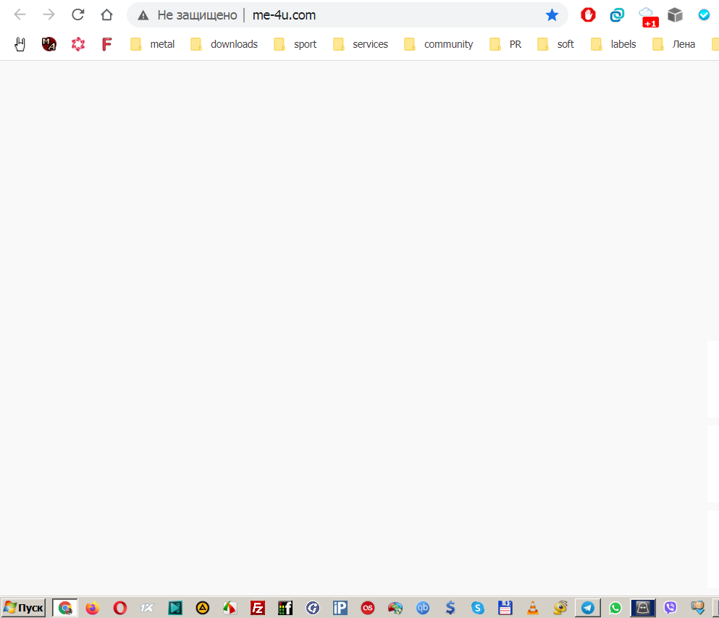Open the last taskbar icon right of Viber

pyautogui.click(x=698, y=608)
